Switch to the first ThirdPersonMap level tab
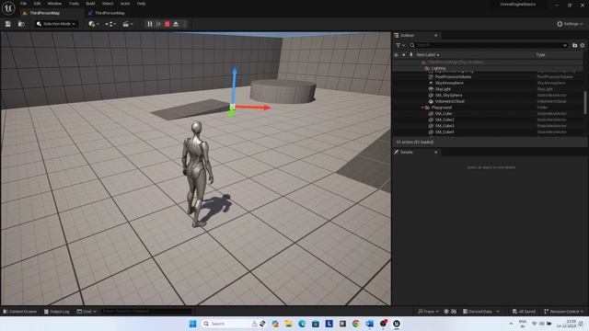The image size is (589, 331). [x=44, y=13]
